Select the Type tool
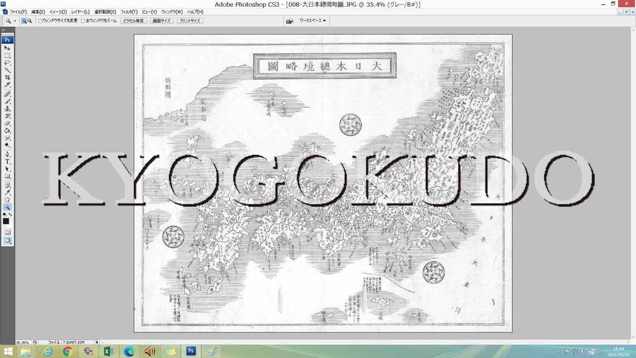Viewport: 636px width, 358px height. [x=7, y=161]
